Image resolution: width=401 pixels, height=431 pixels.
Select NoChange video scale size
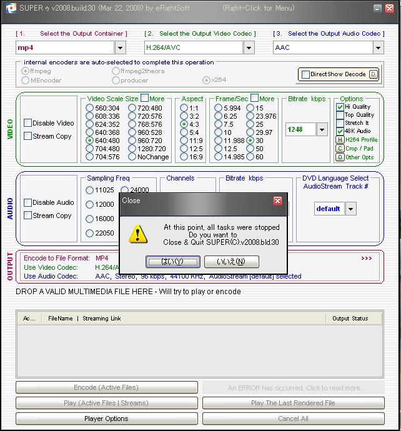[132, 157]
